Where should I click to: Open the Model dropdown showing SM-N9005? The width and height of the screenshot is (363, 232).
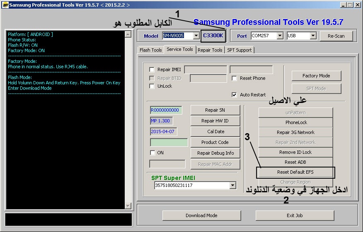[x=196, y=36]
